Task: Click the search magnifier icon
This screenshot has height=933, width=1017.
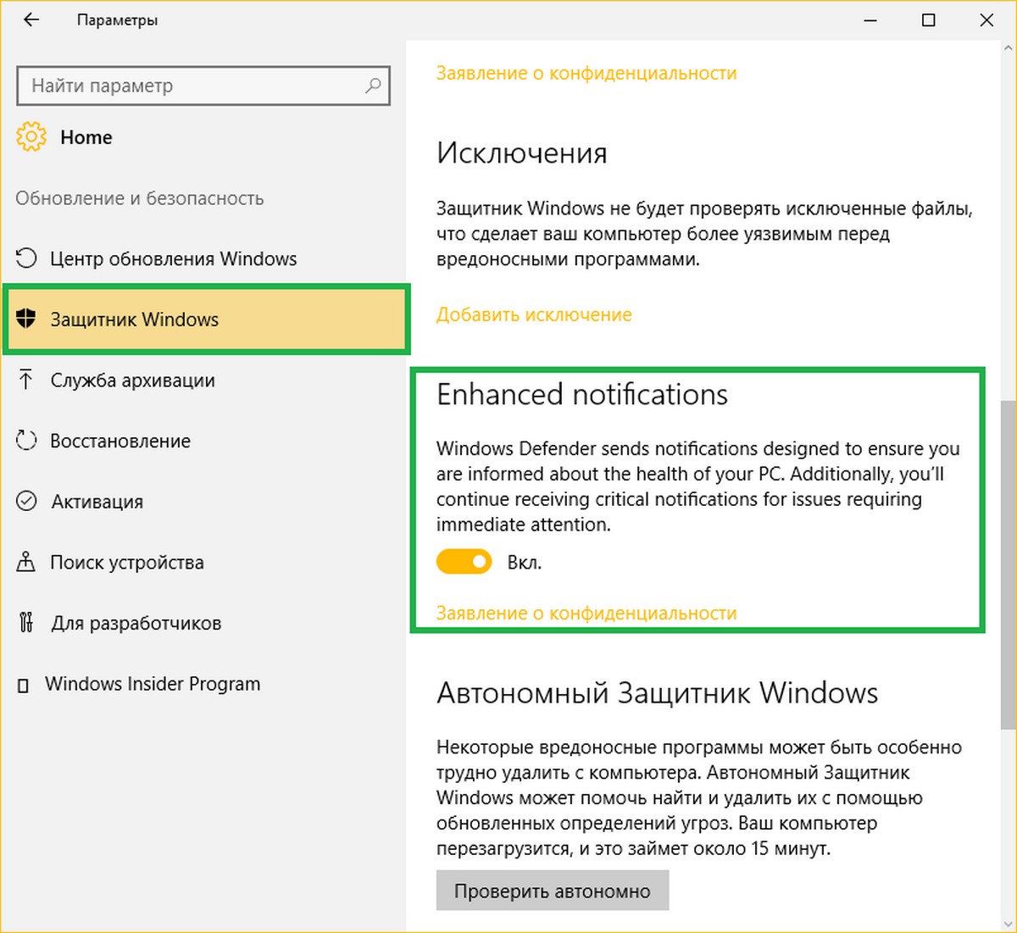Action: pyautogui.click(x=373, y=86)
